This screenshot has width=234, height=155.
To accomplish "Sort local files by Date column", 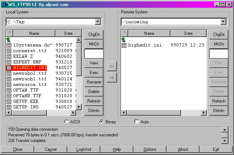I will click(68, 33).
